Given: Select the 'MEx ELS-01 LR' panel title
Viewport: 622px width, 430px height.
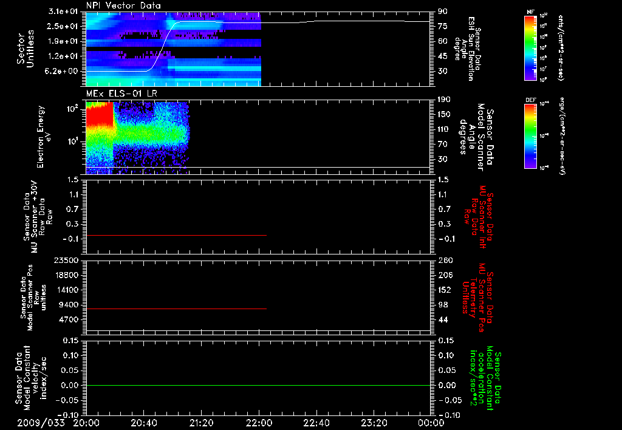Looking at the screenshot, I should click(121, 94).
